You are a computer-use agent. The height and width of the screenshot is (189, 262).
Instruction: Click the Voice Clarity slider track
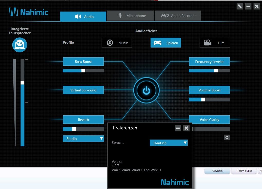click(x=211, y=129)
